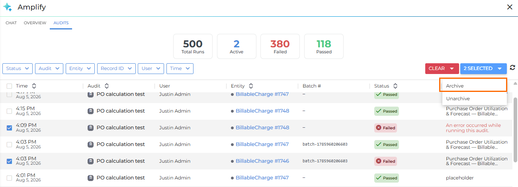Image resolution: width=518 pixels, height=187 pixels.
Task: Click Failed badge in BillableCharge #1746 row
Action: click(385, 161)
